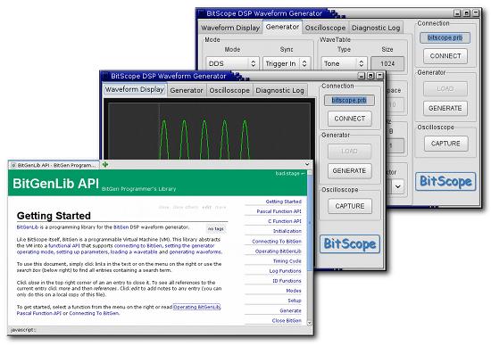Open the Trigger In Sync dropdown
Viewport: 491px width, 346px height.
coord(287,63)
